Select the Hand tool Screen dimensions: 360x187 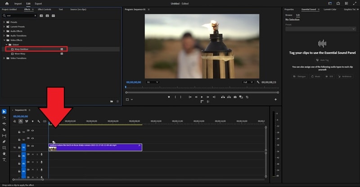4,154
